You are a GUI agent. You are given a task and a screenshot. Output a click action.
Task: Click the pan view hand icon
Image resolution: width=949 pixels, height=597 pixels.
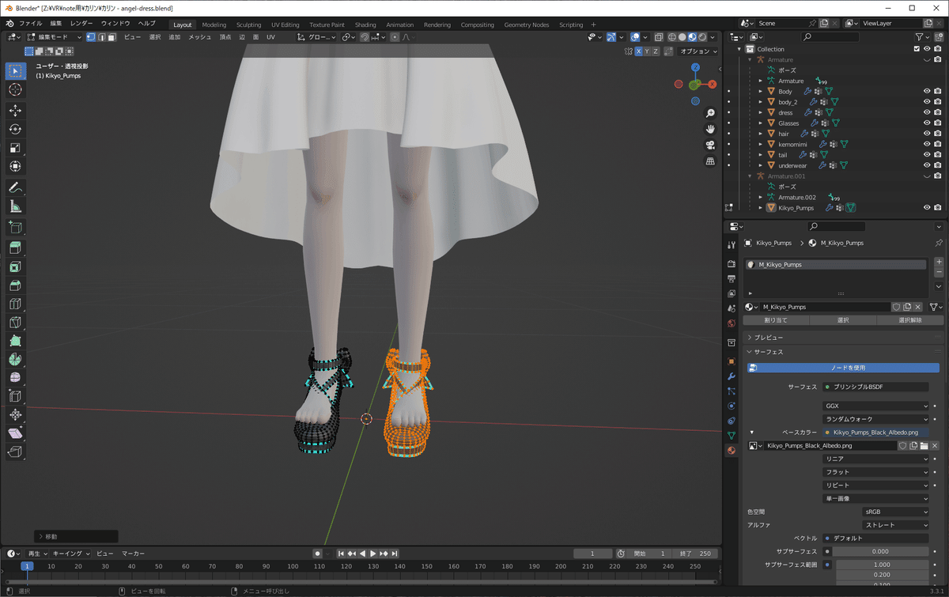[710, 129]
